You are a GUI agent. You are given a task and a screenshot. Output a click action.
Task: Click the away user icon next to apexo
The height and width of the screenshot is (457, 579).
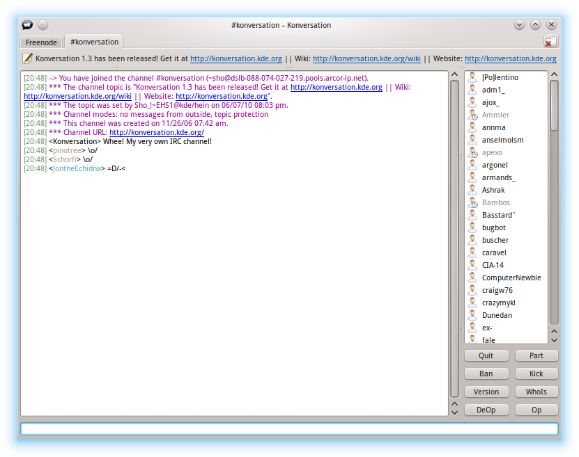[x=472, y=152]
